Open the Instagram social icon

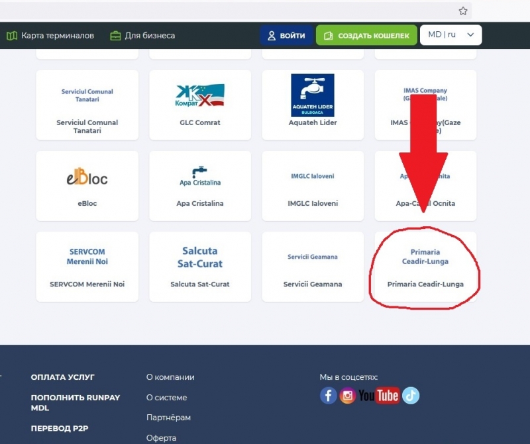click(x=347, y=396)
